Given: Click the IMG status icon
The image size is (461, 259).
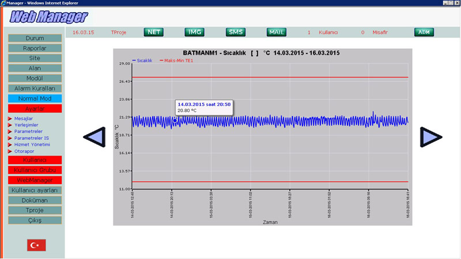Looking at the screenshot, I should coord(194,32).
